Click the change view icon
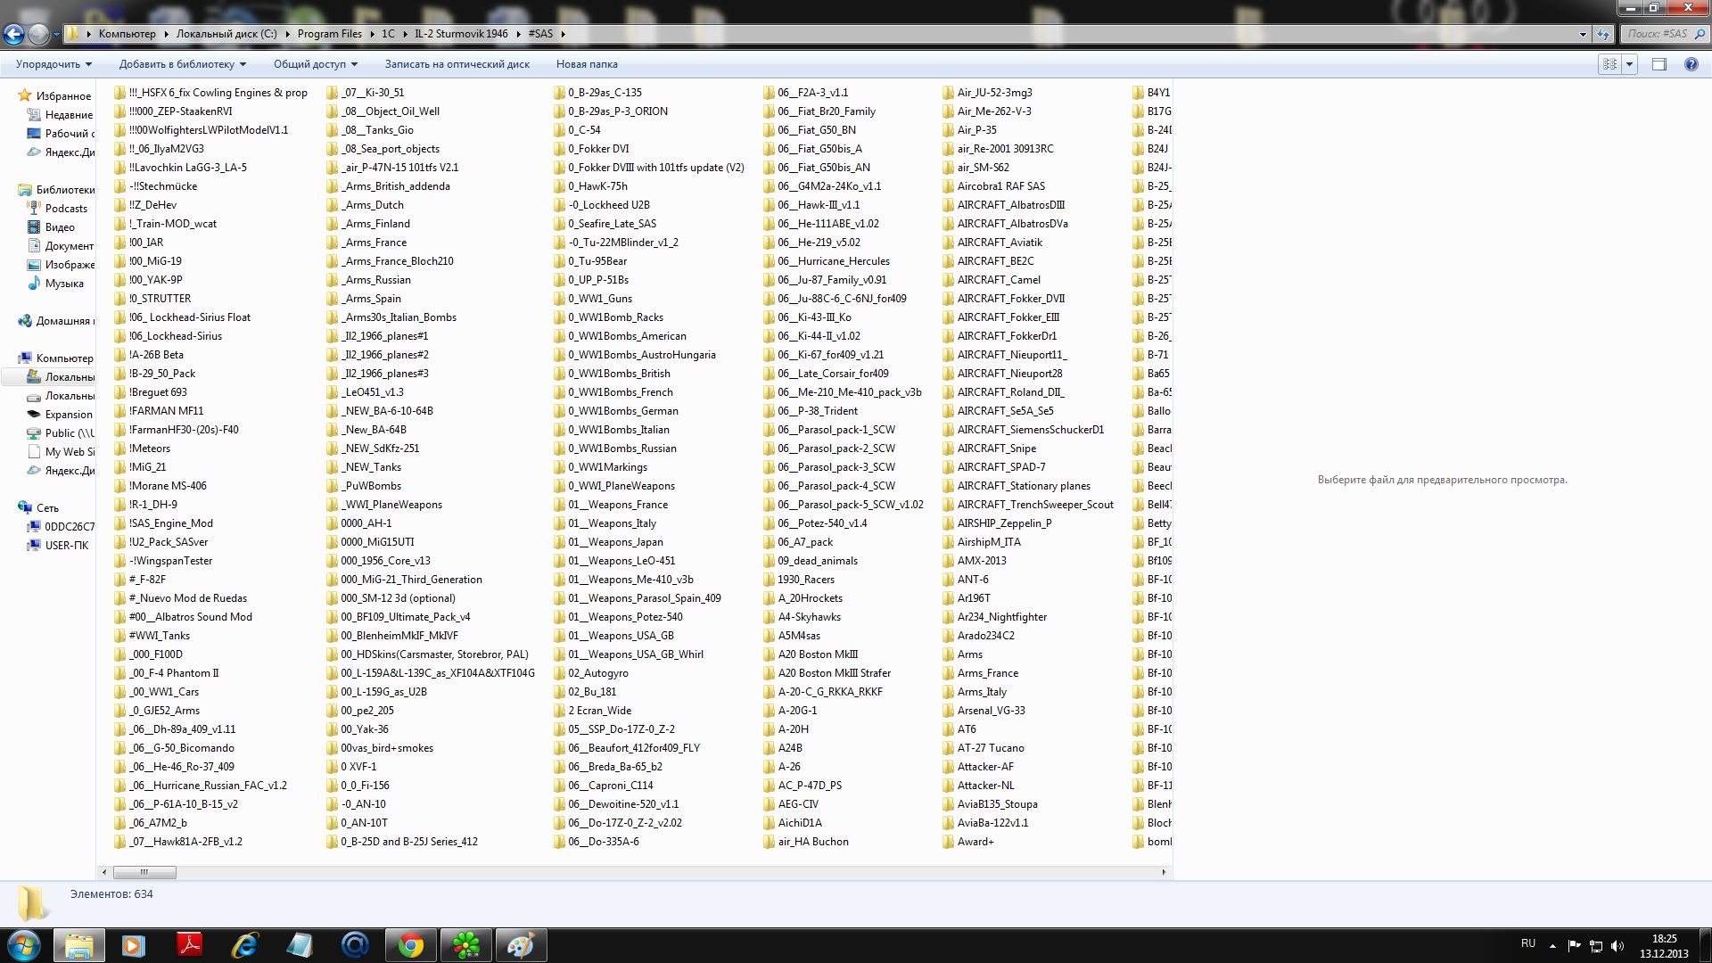 pos(1609,64)
